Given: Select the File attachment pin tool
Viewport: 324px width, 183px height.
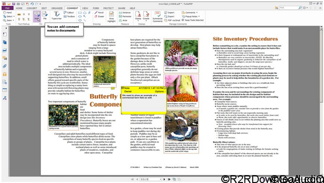Looking at the screenshot, I should [x=44, y=16].
